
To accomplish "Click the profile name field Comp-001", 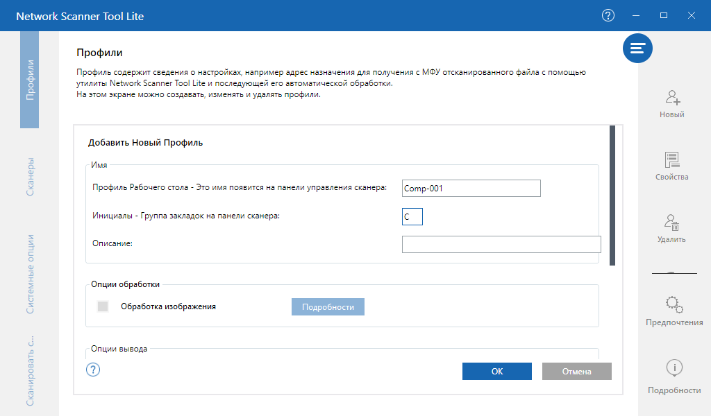I will click(x=471, y=189).
